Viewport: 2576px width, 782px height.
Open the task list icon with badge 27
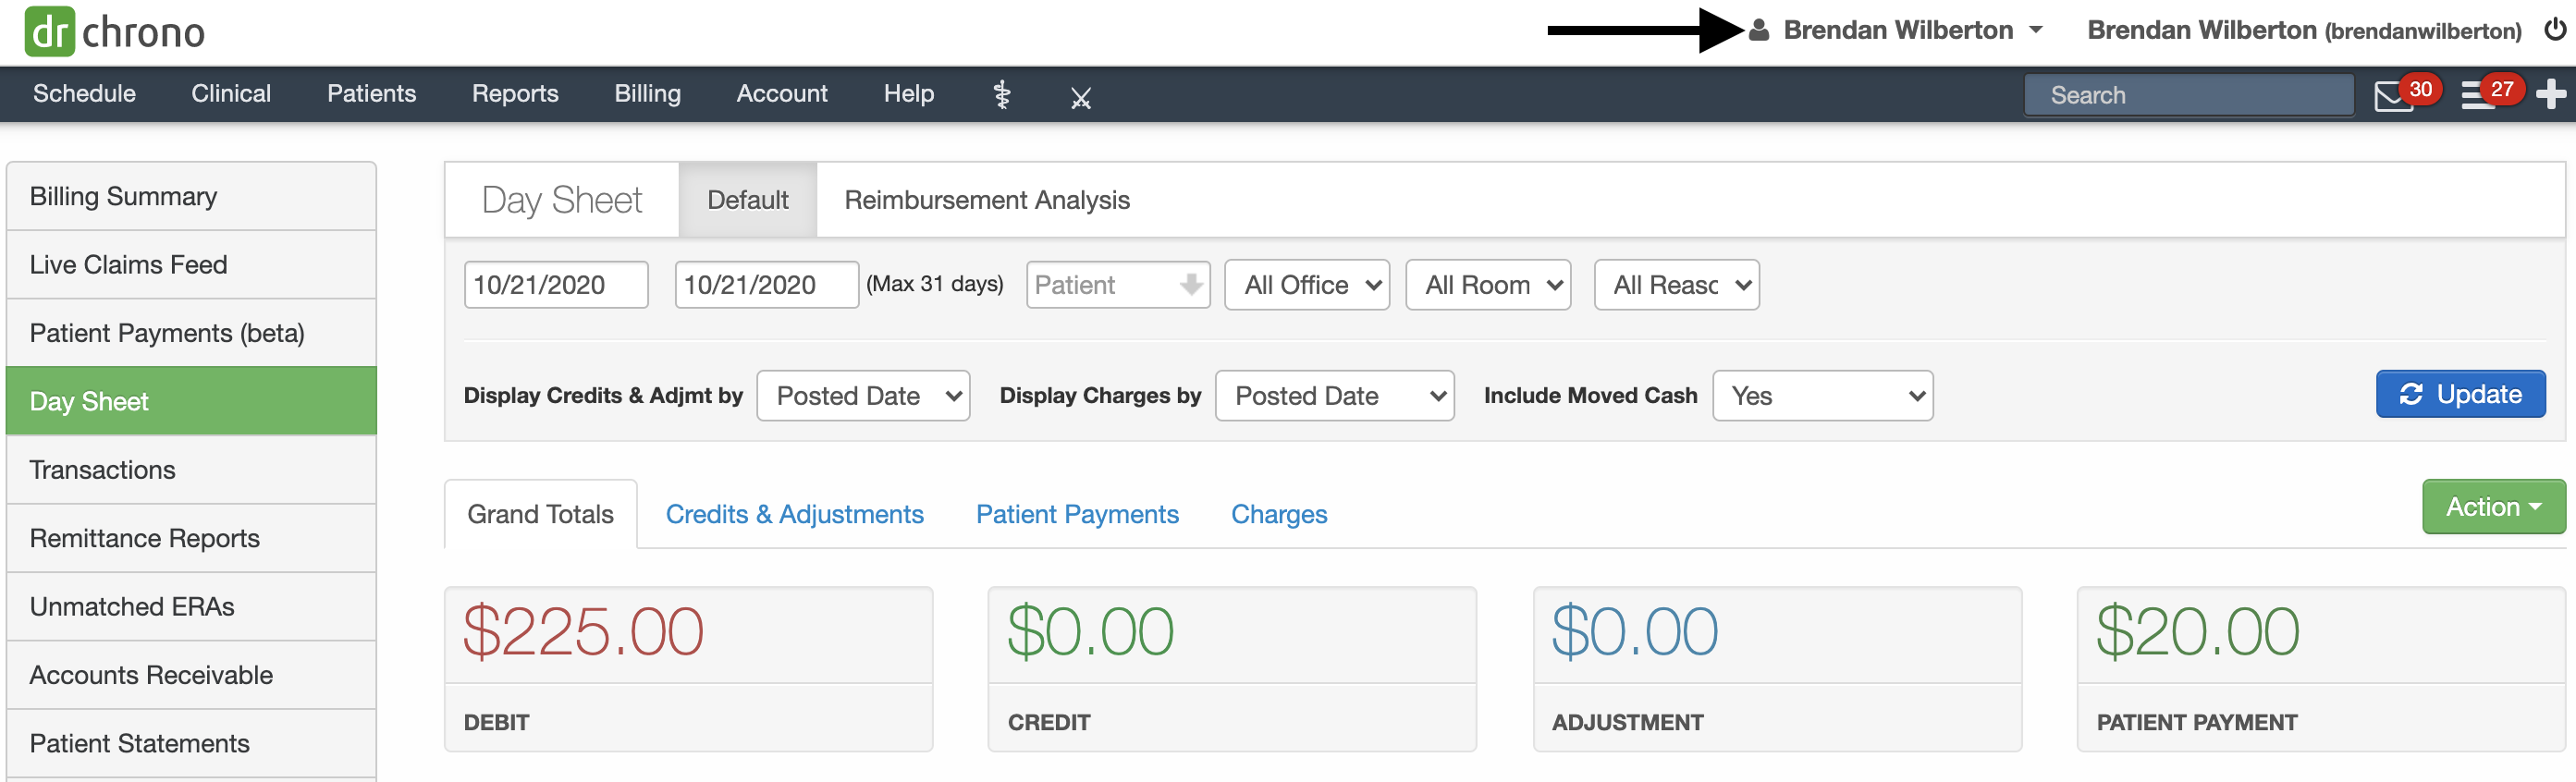2477,95
